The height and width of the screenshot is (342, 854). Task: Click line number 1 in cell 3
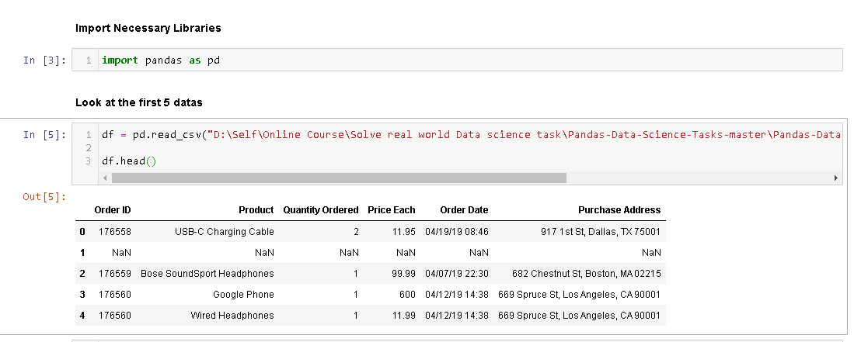[89, 60]
